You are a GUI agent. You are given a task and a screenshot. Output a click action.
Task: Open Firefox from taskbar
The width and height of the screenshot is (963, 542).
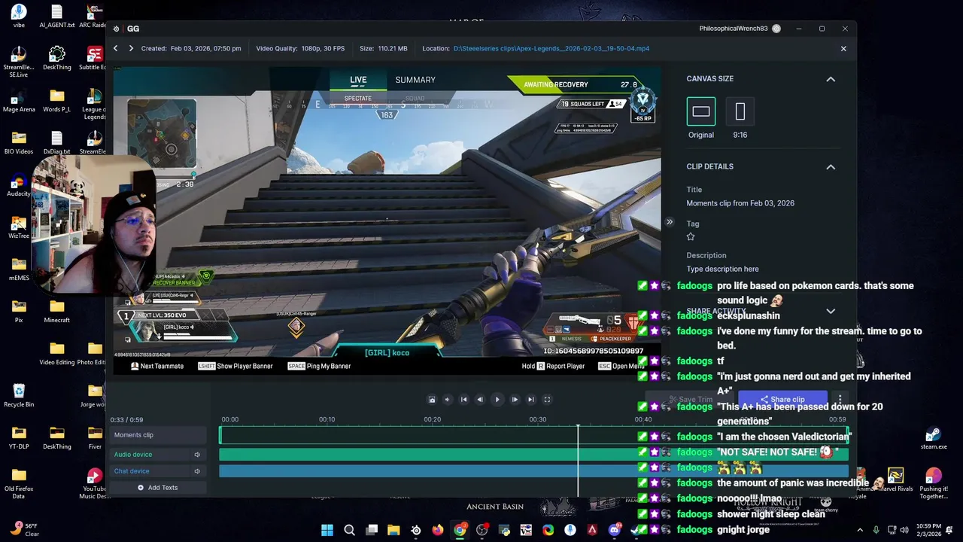coord(438,530)
